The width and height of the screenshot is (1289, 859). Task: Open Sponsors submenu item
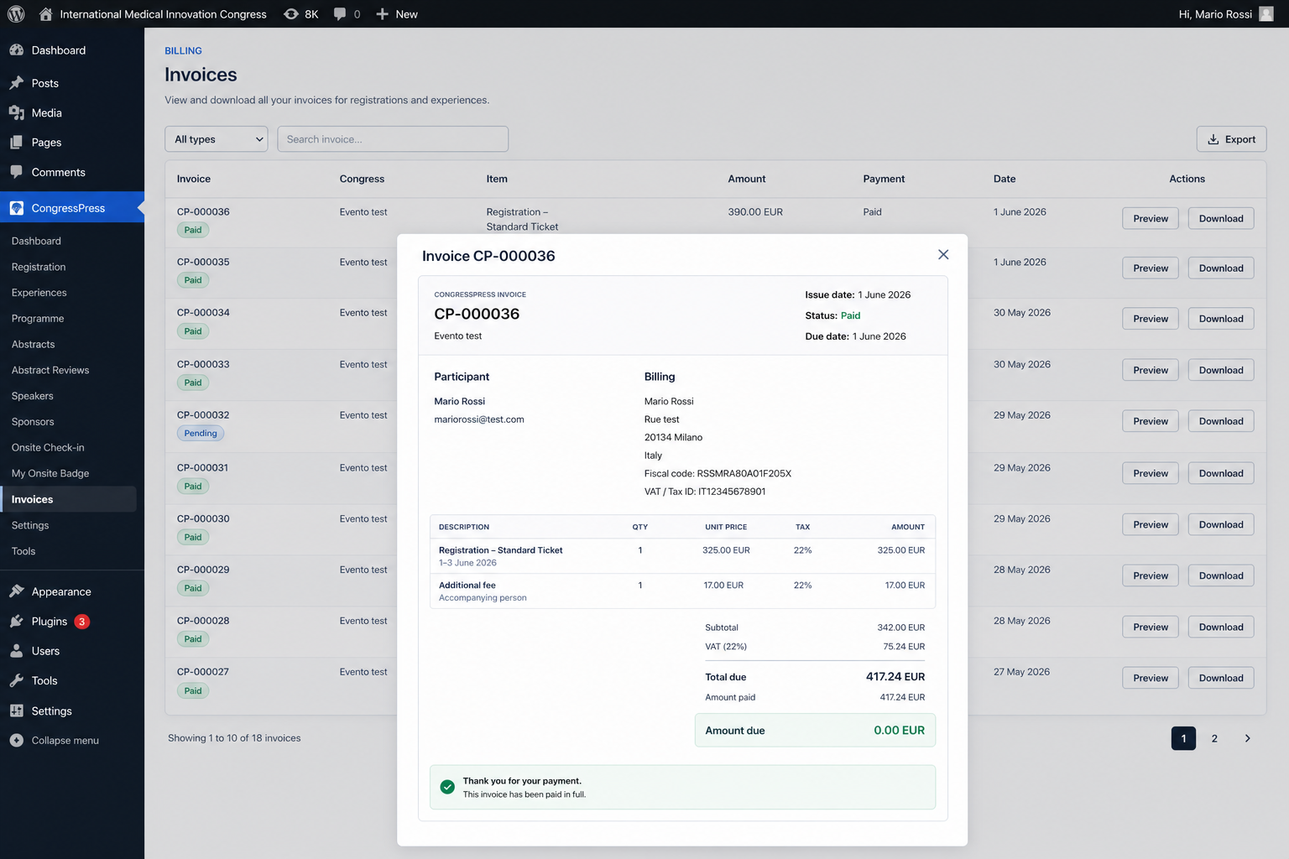tap(33, 422)
